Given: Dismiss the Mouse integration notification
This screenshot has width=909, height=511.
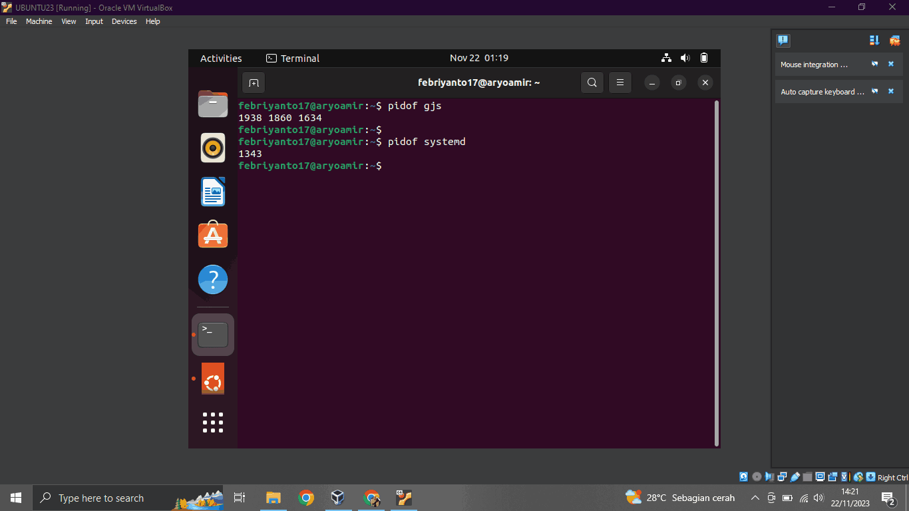Looking at the screenshot, I should point(891,65).
